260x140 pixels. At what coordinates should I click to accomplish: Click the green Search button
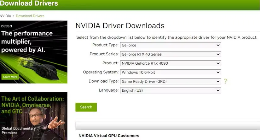click(86, 107)
